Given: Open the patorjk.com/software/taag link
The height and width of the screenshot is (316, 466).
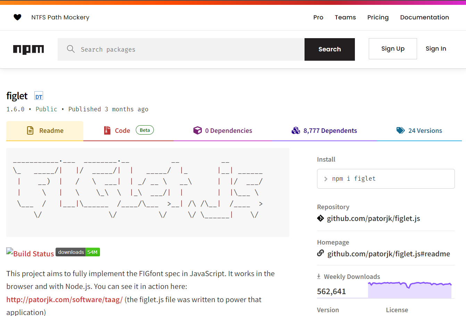Looking at the screenshot, I should (x=65, y=300).
